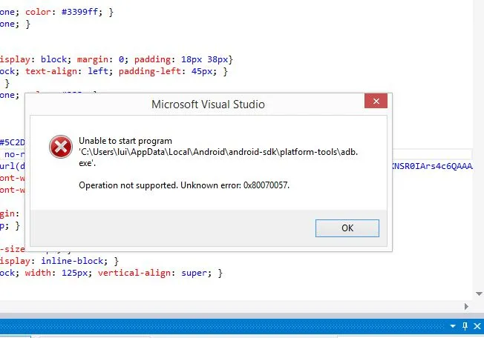The width and height of the screenshot is (484, 338).
Task: Open the bottom panel window position dropdown
Action: pos(453,326)
